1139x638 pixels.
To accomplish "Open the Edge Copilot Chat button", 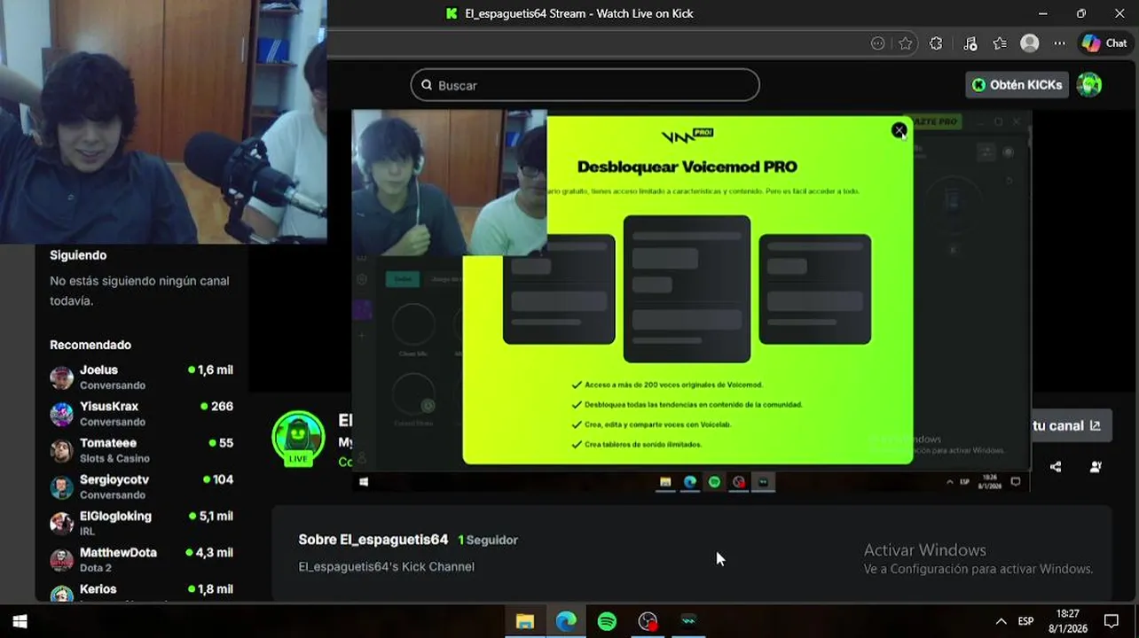I will [1104, 43].
